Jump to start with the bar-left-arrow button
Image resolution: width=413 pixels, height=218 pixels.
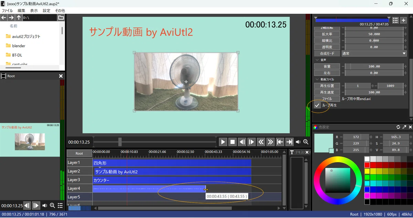coord(280,142)
